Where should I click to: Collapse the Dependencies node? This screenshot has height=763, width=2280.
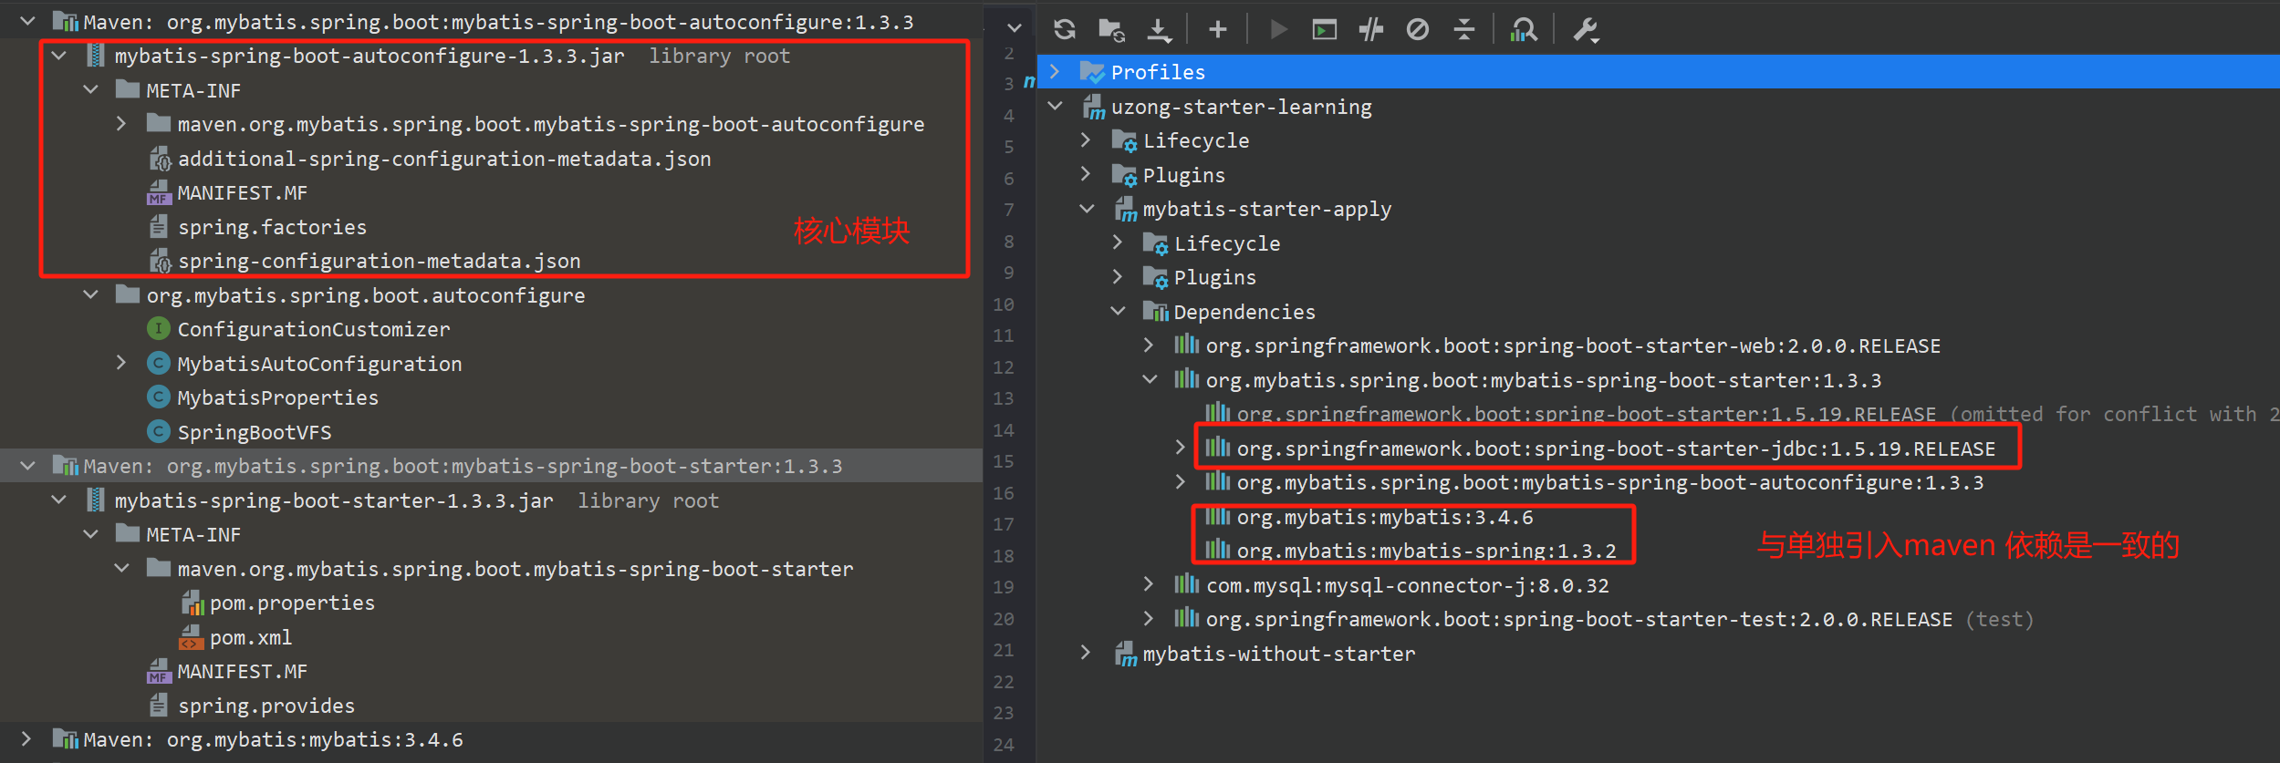[x=1119, y=311]
